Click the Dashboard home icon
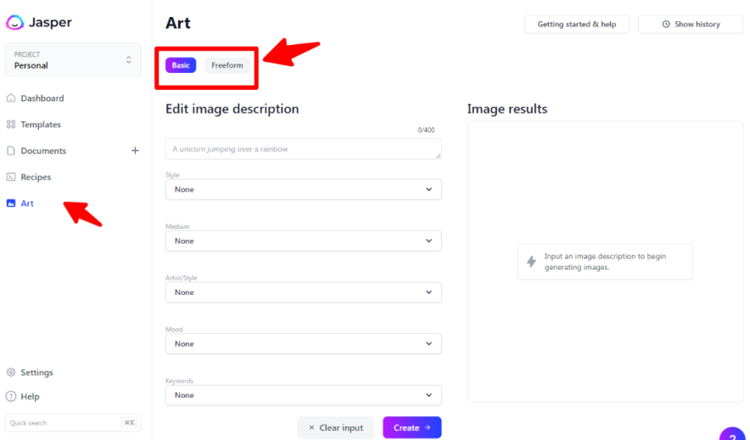The height and width of the screenshot is (440, 750). (x=11, y=98)
